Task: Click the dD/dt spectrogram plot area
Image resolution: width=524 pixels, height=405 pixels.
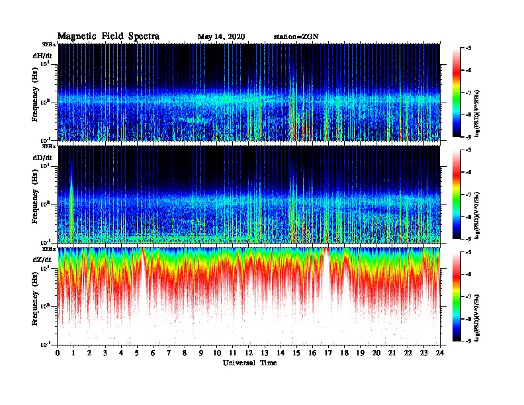Action: (x=249, y=194)
